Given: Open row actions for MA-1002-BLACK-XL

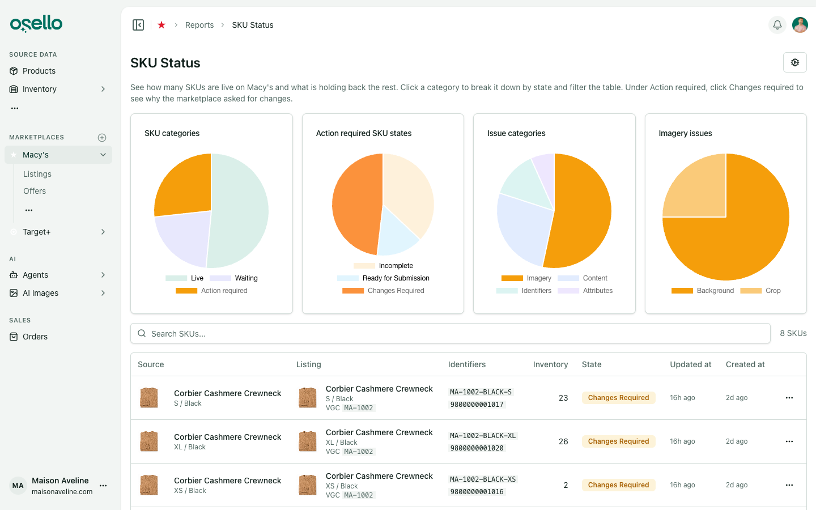Looking at the screenshot, I should (x=789, y=441).
